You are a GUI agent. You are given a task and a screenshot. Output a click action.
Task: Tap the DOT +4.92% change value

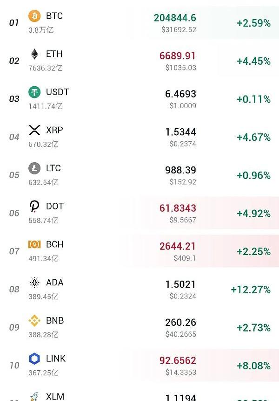[x=253, y=214]
